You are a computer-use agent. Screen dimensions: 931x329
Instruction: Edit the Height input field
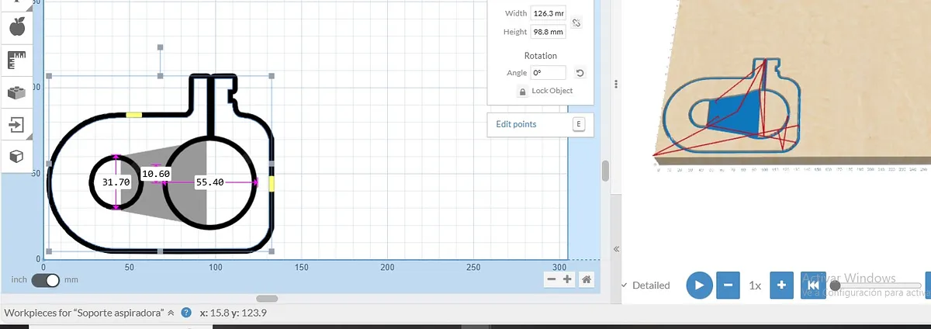[548, 33]
